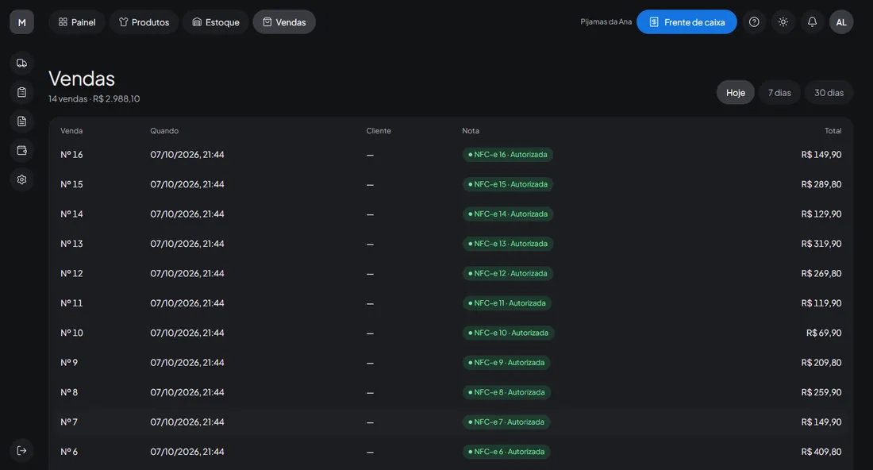Click the NFC-e 8 Autorizada badge

pyautogui.click(x=506, y=393)
